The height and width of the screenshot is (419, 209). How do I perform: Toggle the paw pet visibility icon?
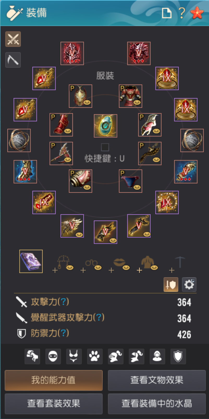click(x=95, y=356)
